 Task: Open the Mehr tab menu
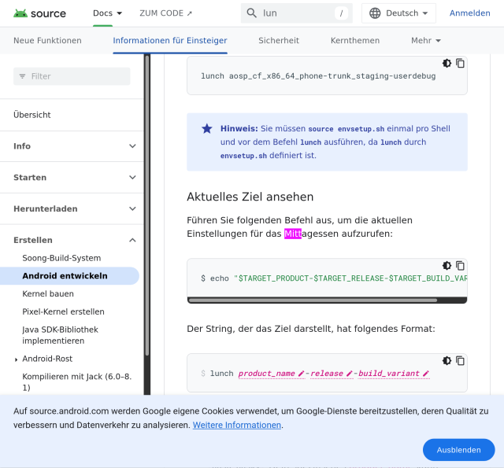pos(425,41)
